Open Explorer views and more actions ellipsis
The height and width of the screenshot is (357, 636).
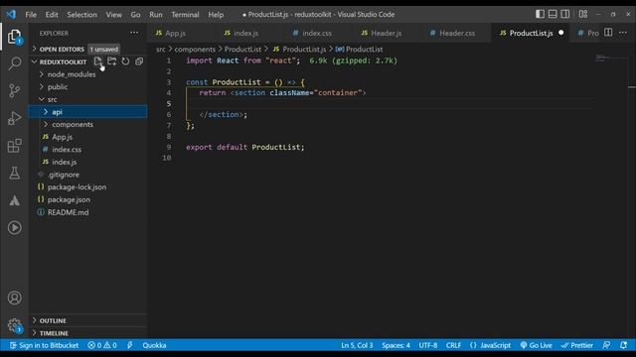134,33
